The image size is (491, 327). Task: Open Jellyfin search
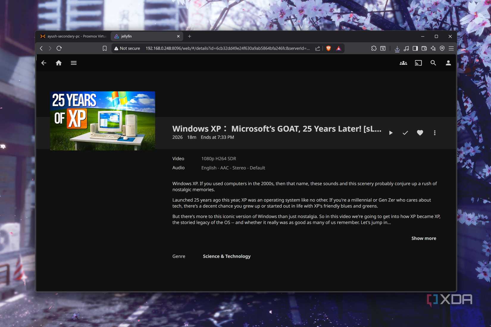pyautogui.click(x=433, y=63)
